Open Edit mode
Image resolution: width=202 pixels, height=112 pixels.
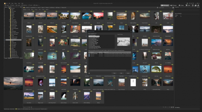[188, 5]
